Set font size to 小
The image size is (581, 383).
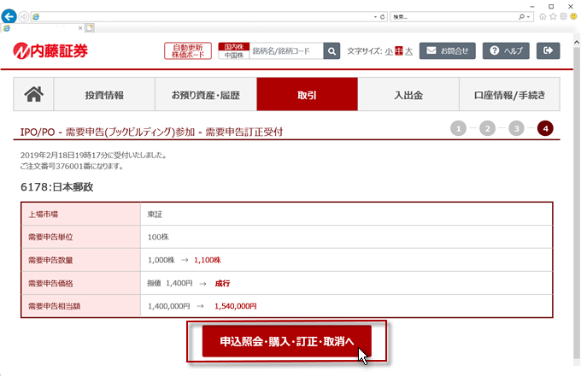pos(389,51)
